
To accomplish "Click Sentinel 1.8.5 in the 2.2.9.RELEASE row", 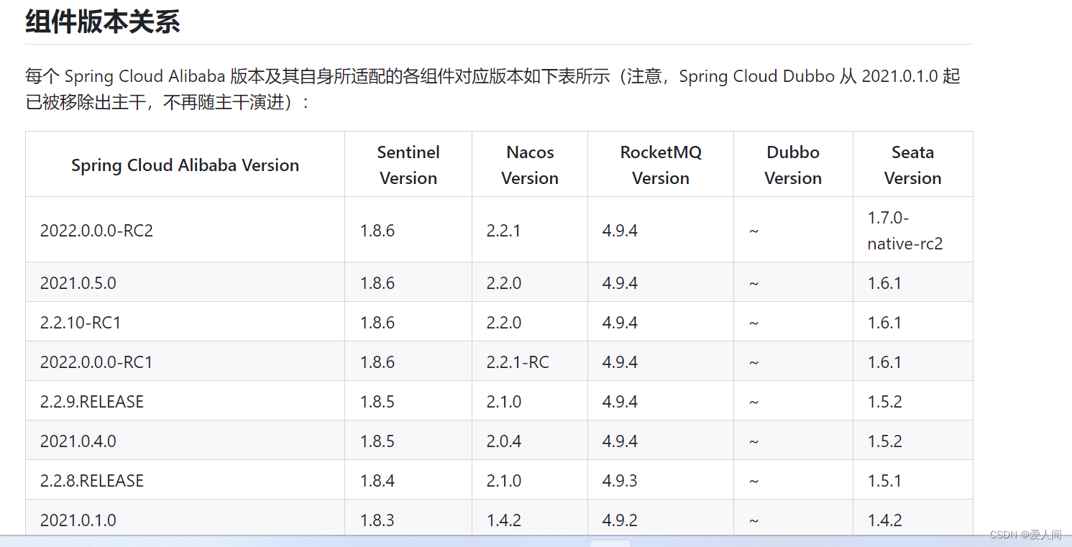I will pos(408,401).
